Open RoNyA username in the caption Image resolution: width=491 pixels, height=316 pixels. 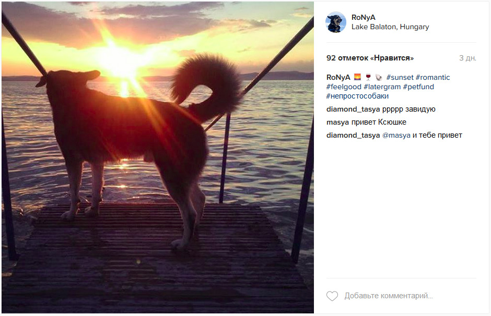click(x=338, y=77)
